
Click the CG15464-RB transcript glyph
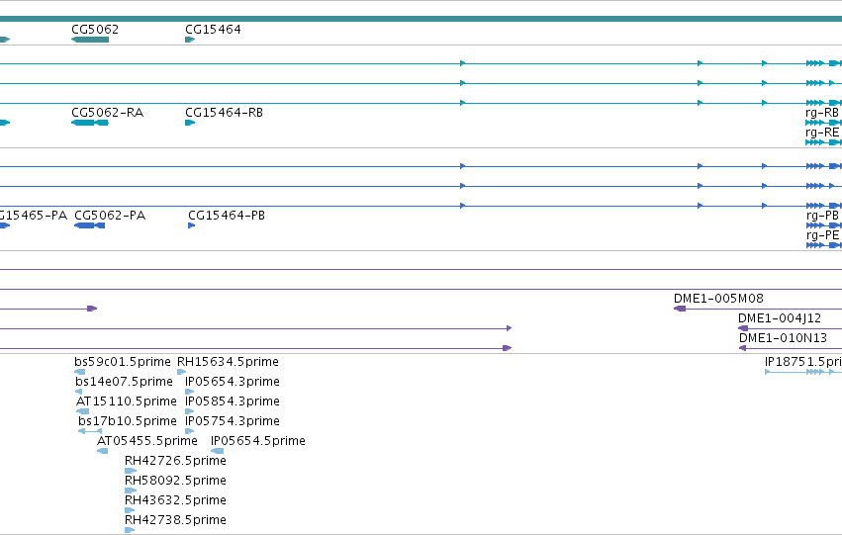coord(190,123)
